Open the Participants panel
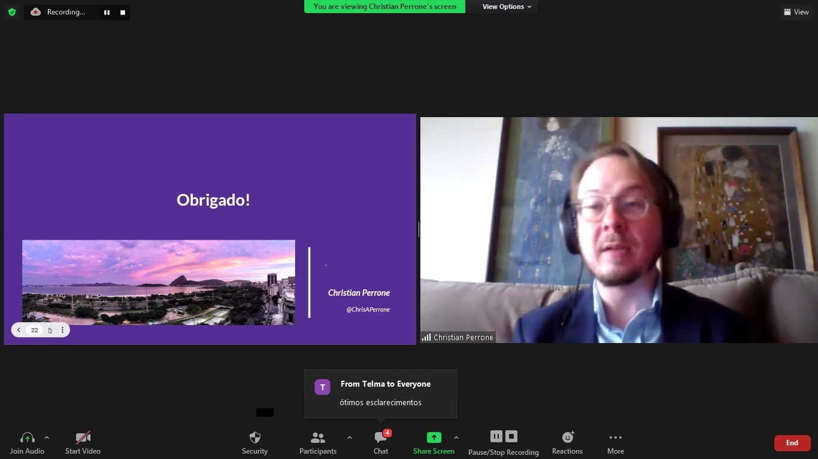Screen dimensions: 818x459 click(x=318, y=443)
